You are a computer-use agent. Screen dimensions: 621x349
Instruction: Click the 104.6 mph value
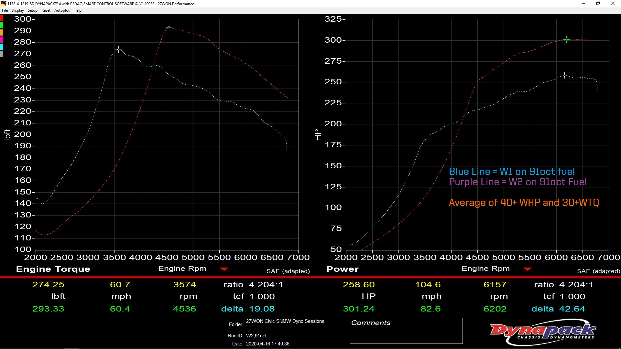coord(428,285)
